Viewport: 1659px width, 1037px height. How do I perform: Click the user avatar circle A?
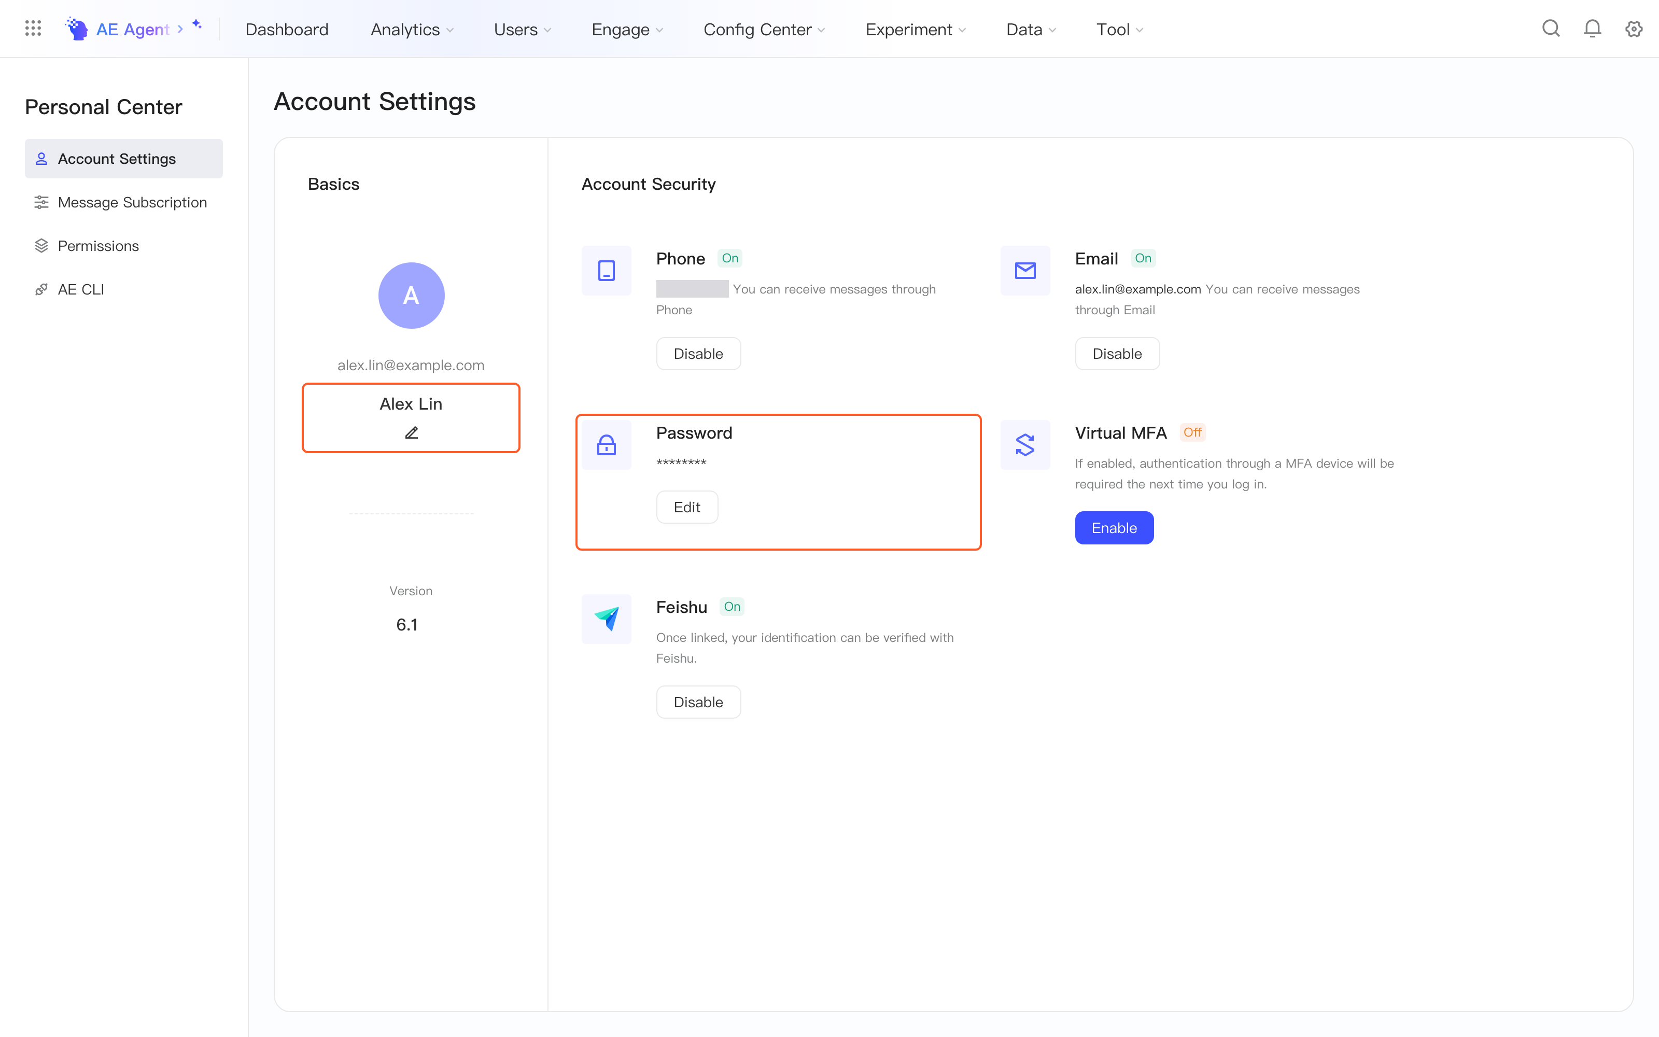[x=411, y=296]
